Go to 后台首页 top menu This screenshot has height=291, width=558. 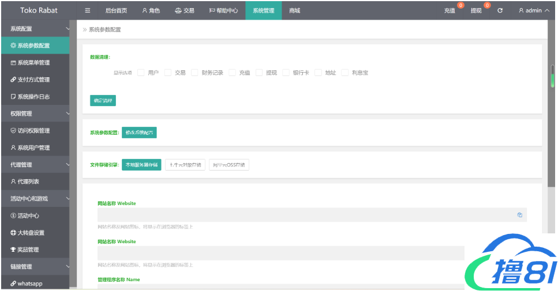pos(116,10)
